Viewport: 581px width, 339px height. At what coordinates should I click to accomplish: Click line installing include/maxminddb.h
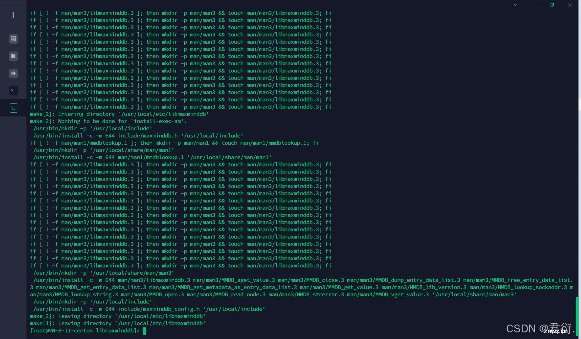pyautogui.click(x=138, y=136)
